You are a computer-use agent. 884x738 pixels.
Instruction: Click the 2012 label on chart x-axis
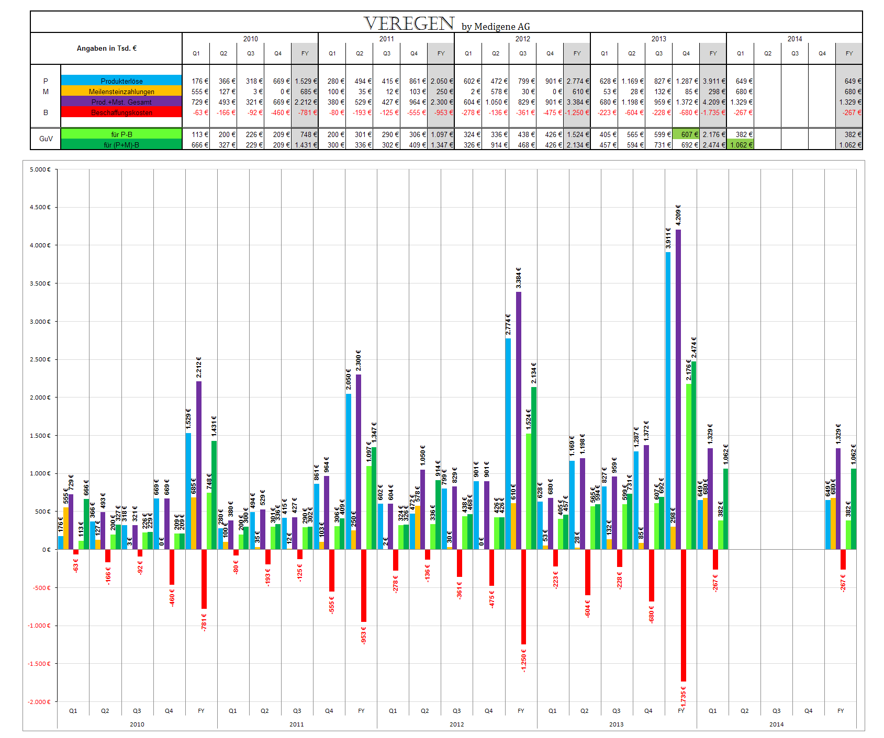(456, 724)
